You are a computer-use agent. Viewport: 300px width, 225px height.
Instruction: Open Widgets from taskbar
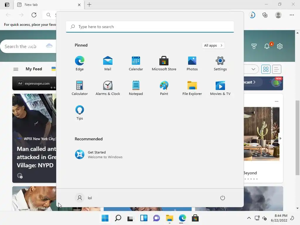point(144,218)
